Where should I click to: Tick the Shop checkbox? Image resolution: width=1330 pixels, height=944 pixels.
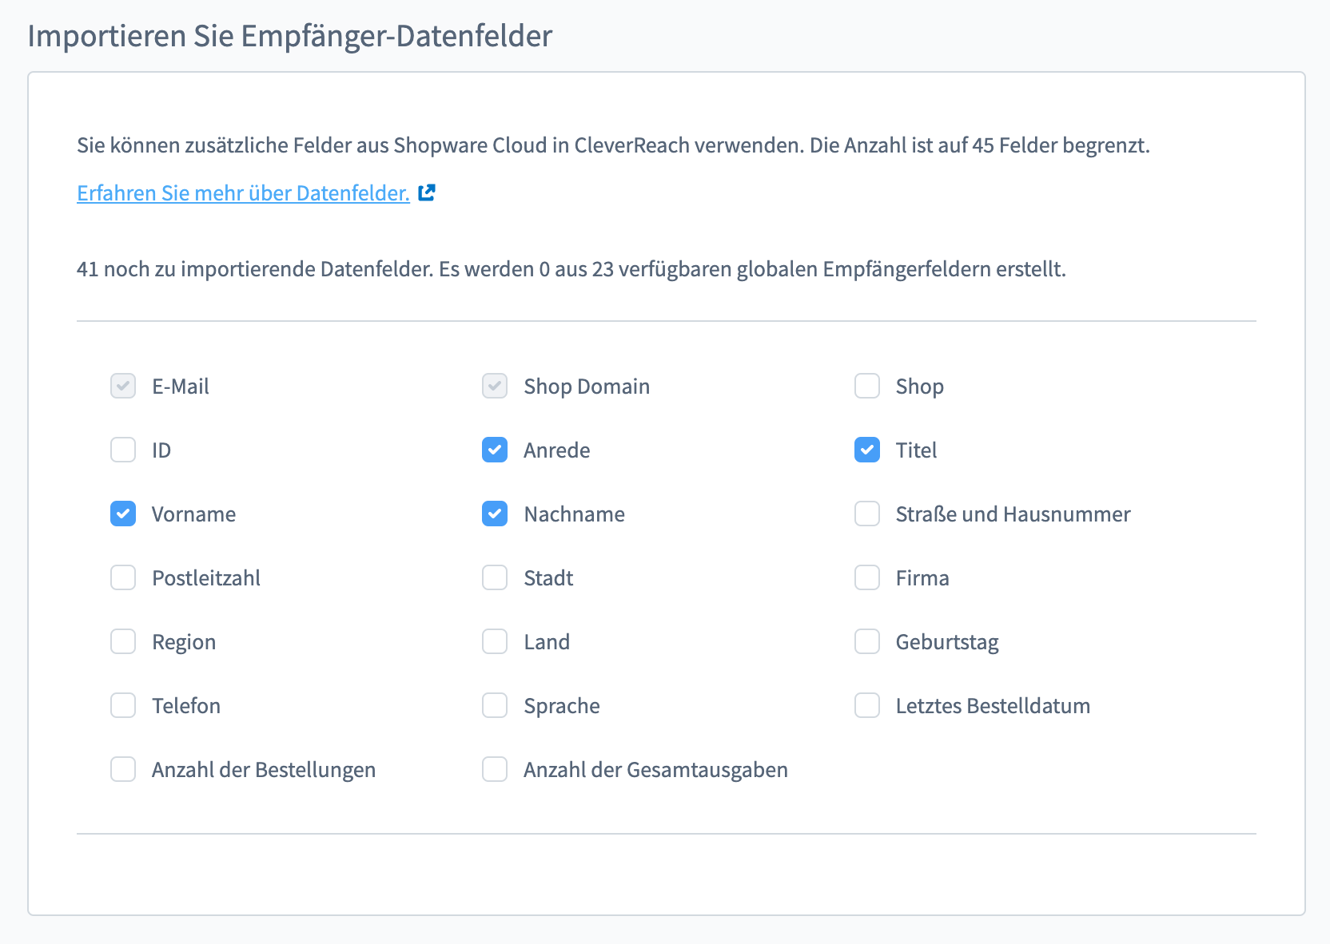867,386
